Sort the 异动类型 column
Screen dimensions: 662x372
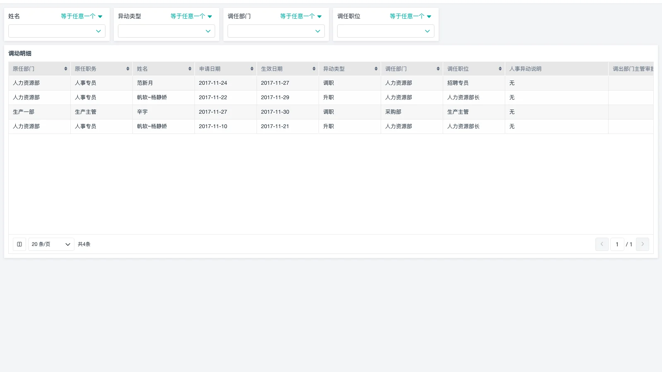point(376,69)
